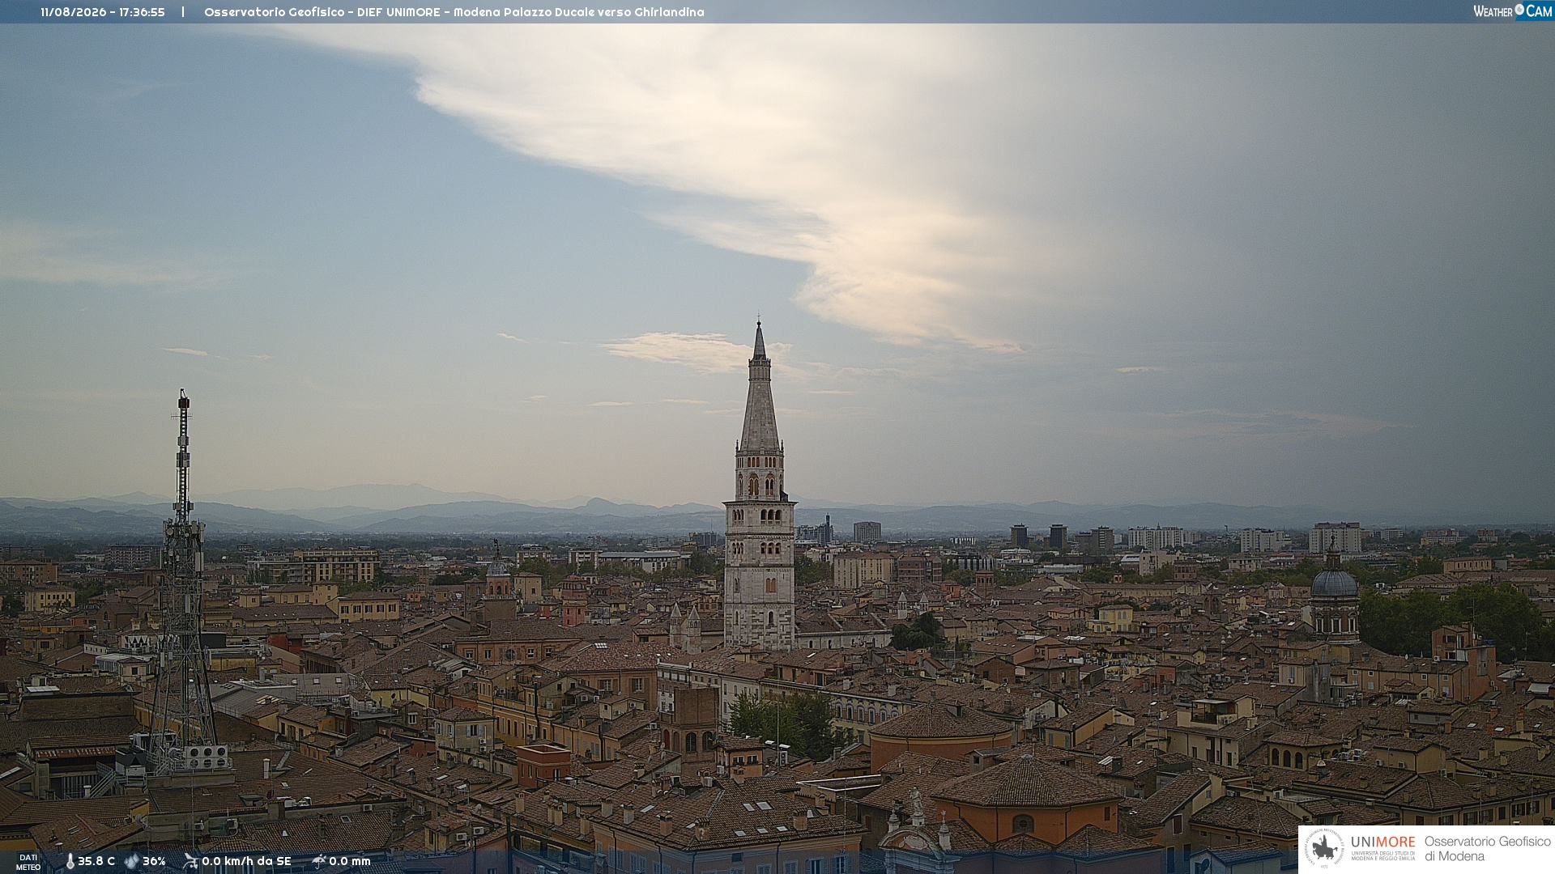
Task: Click the DATI METEO label
Action: point(28,862)
